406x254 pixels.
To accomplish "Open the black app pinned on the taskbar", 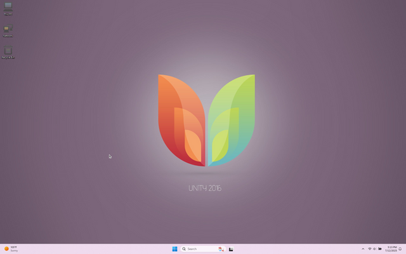I will tap(231, 249).
